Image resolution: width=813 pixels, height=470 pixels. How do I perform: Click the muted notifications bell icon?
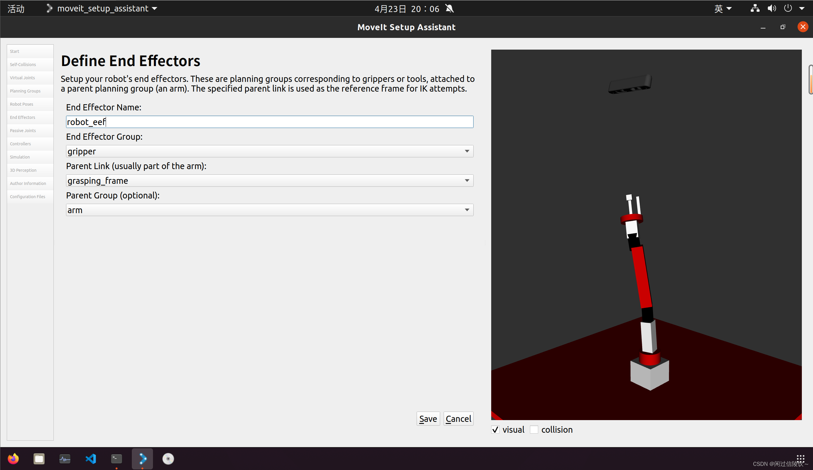(x=450, y=9)
